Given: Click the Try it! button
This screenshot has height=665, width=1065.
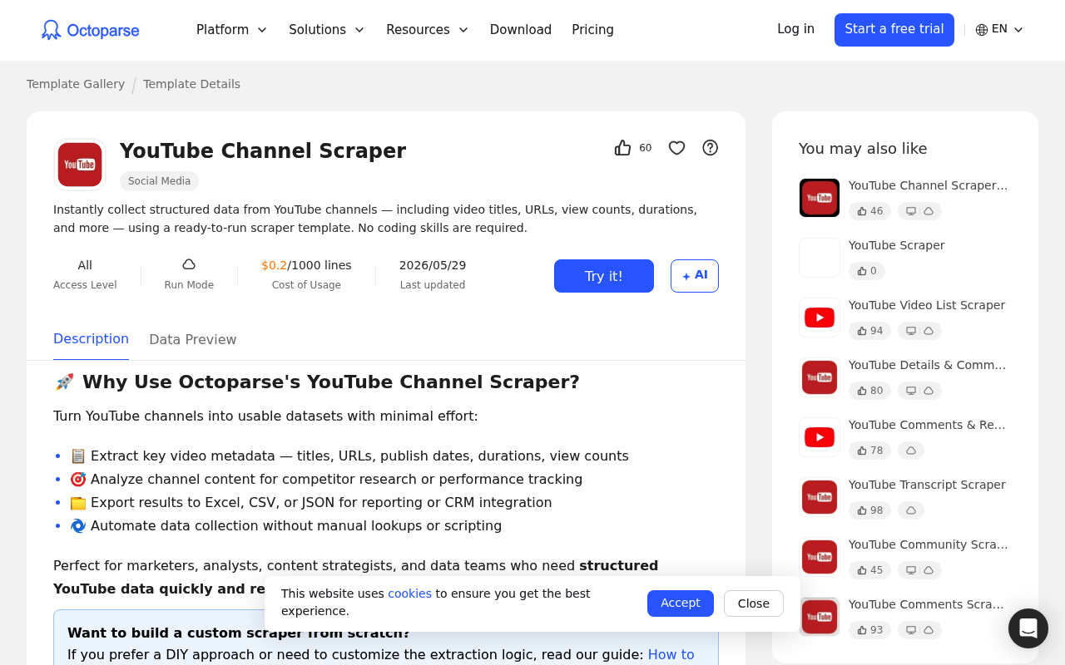Looking at the screenshot, I should pyautogui.click(x=604, y=276).
